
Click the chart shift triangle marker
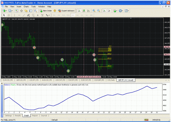(131, 18)
